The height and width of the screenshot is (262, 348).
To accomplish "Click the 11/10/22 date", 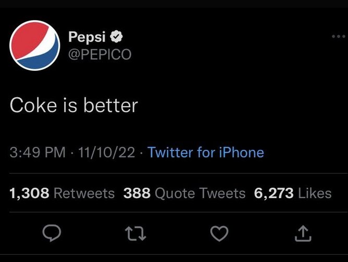I will click(106, 152).
